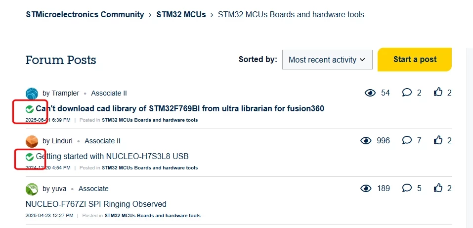Click the comment bubble icon on yuva's post
The height and width of the screenshot is (228, 473).
[407, 188]
